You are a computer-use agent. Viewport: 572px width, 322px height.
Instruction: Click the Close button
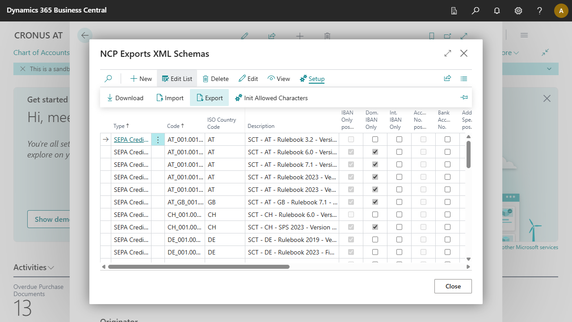[453, 286]
